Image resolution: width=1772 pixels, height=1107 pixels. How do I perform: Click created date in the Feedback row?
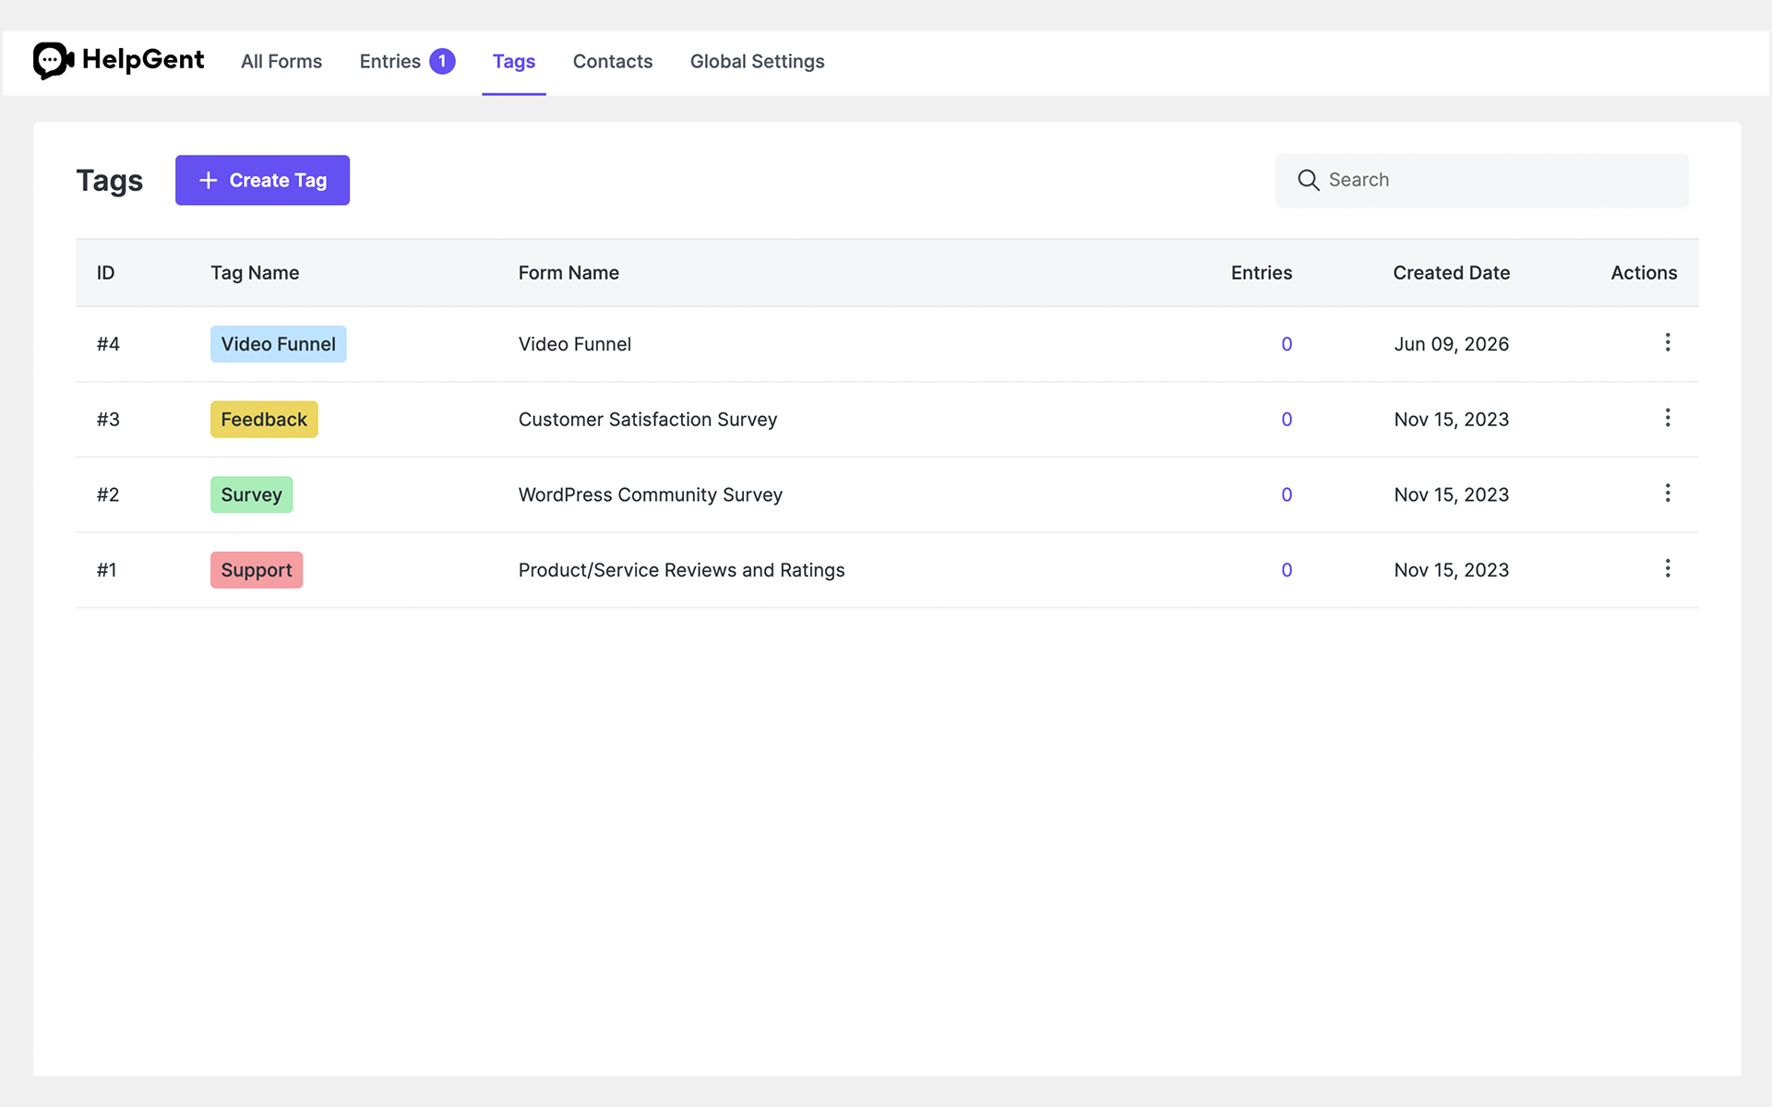pyautogui.click(x=1452, y=420)
